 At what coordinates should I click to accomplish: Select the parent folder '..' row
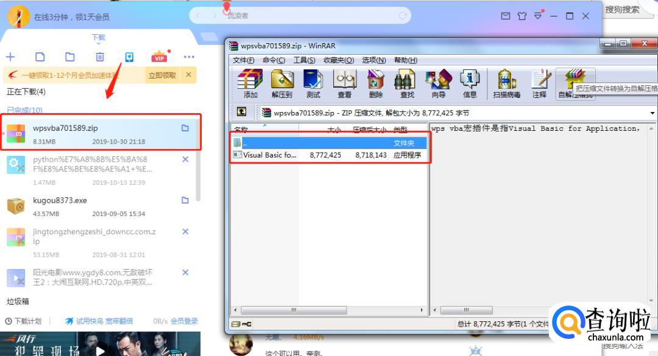click(330, 143)
